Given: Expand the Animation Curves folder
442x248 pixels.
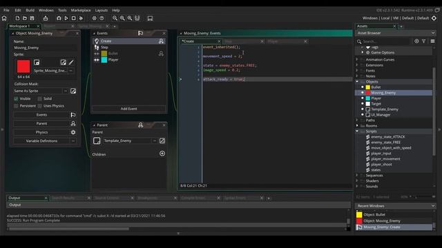Looking at the screenshot, I should pyautogui.click(x=357, y=60).
